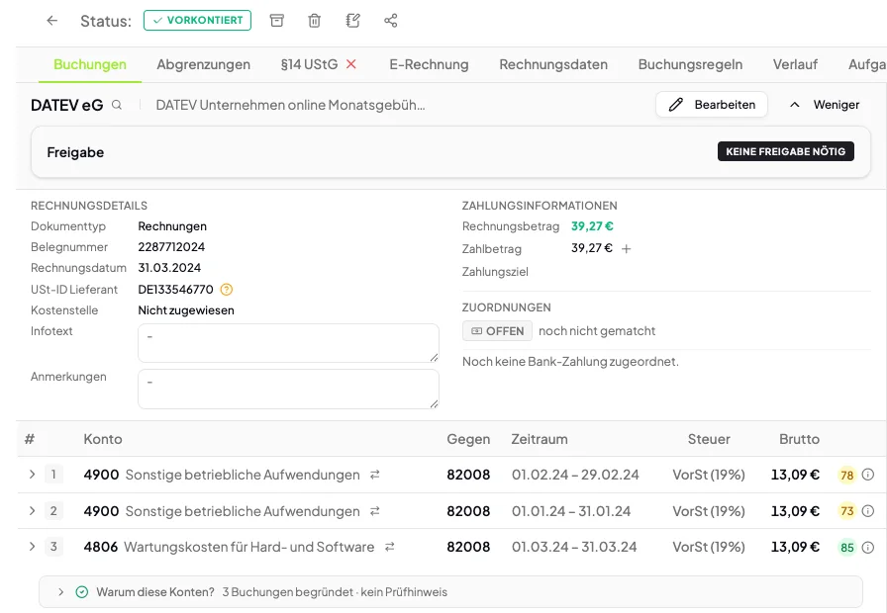Image resolution: width=887 pixels, height=613 pixels.
Task: Click Zeitraum 01.02.24 – 29.02.24
Action: 575,476
